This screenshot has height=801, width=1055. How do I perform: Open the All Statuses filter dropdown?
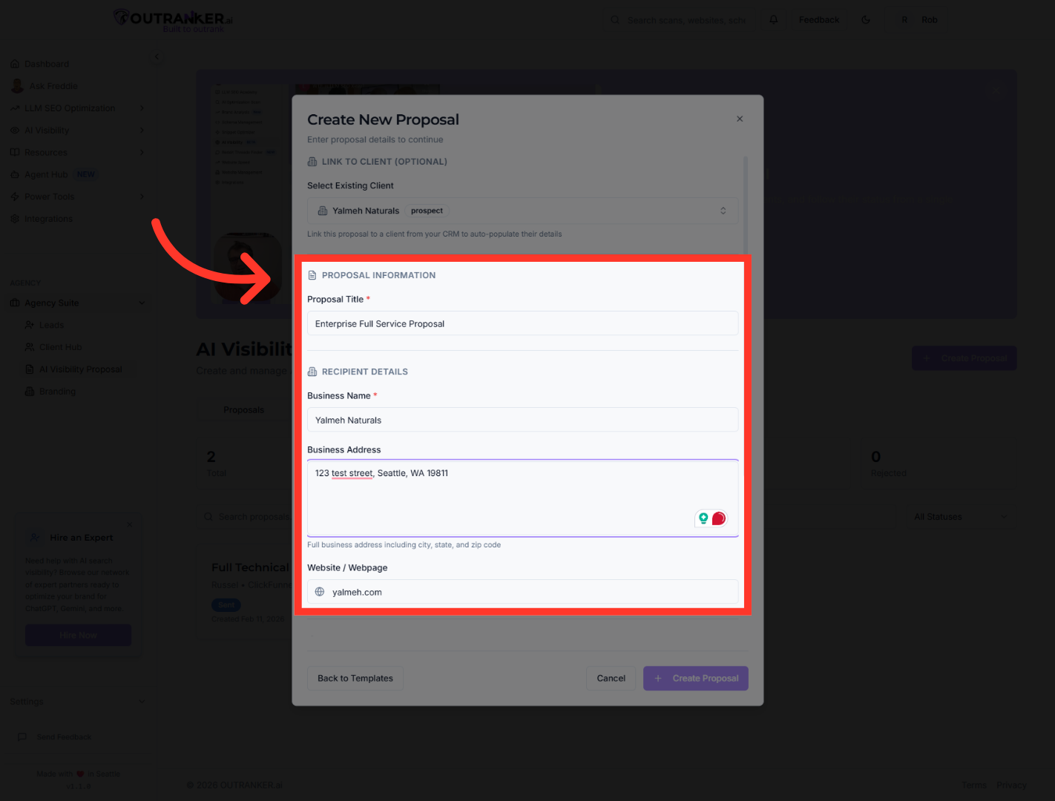point(959,517)
